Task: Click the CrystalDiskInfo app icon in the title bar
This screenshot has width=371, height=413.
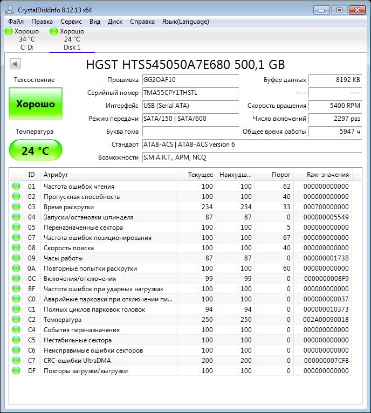Action: coord(10,10)
